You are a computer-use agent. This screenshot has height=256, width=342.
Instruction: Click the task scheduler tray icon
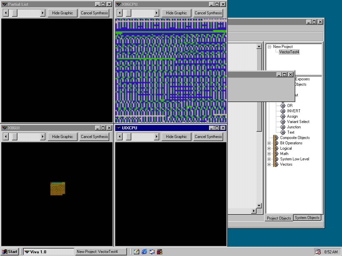tap(318, 252)
